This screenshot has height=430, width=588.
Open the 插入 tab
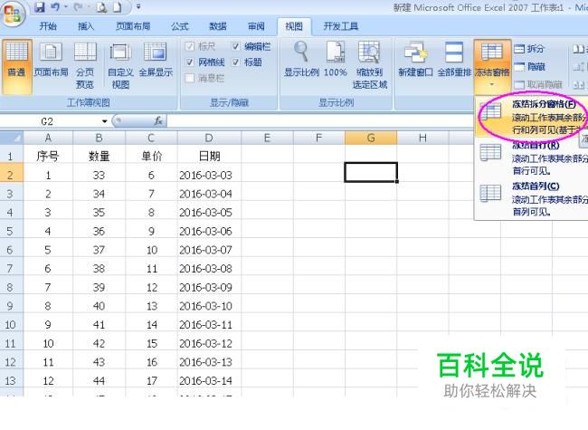(x=86, y=26)
